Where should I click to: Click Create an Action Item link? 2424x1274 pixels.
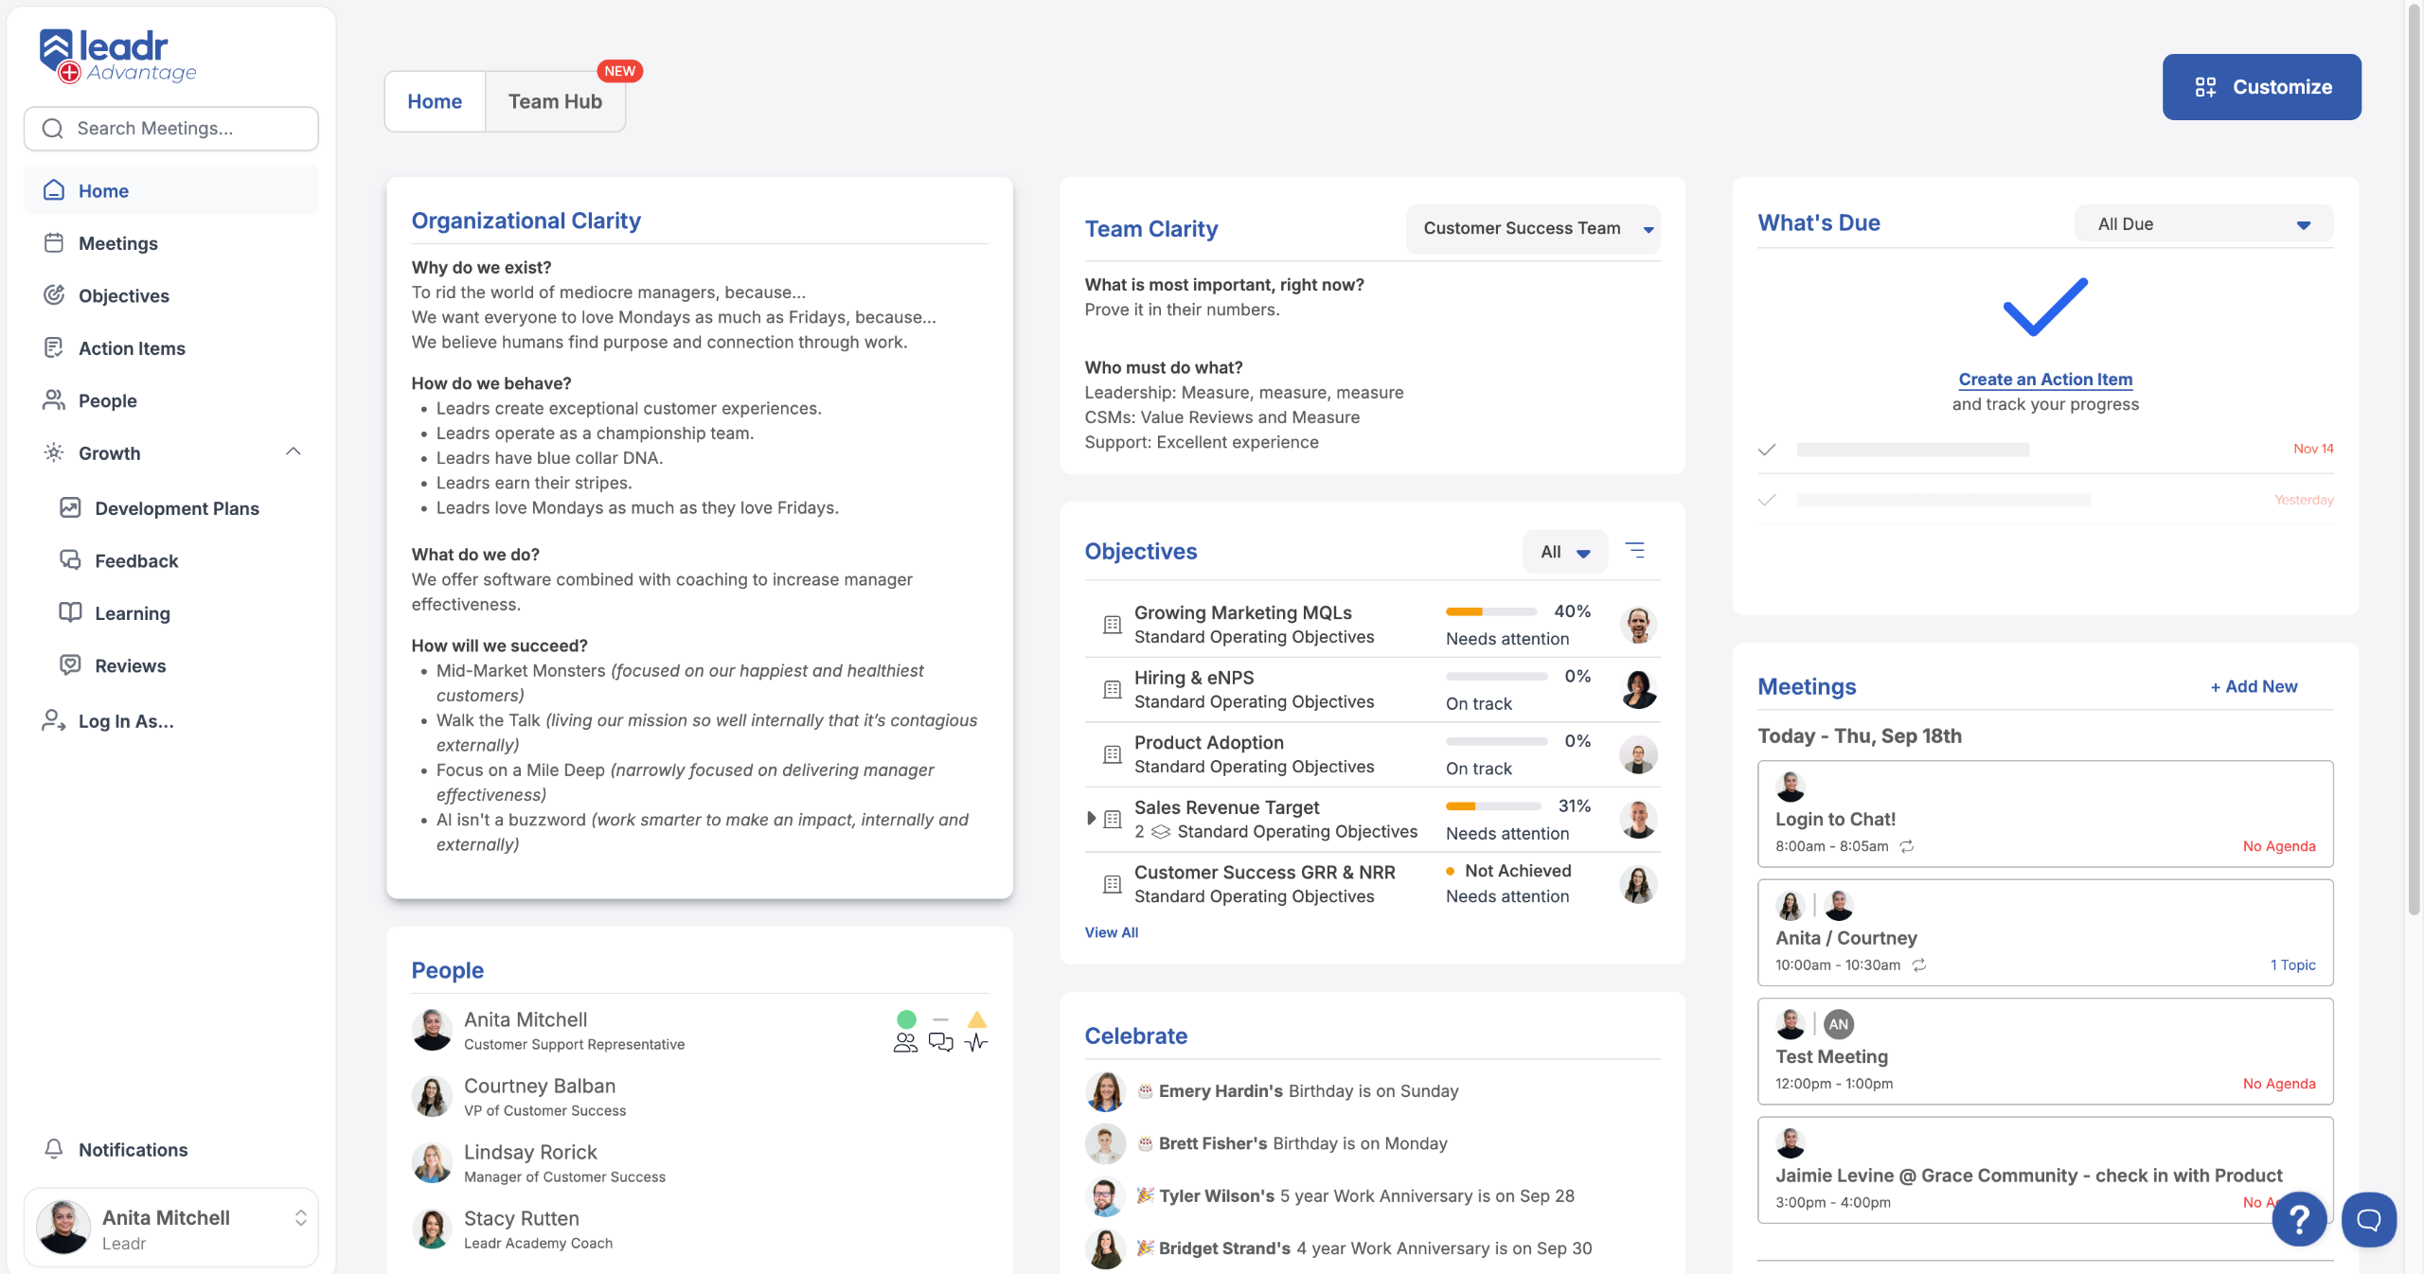(2045, 380)
